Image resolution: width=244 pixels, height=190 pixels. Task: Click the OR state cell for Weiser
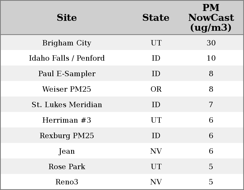point(156,89)
